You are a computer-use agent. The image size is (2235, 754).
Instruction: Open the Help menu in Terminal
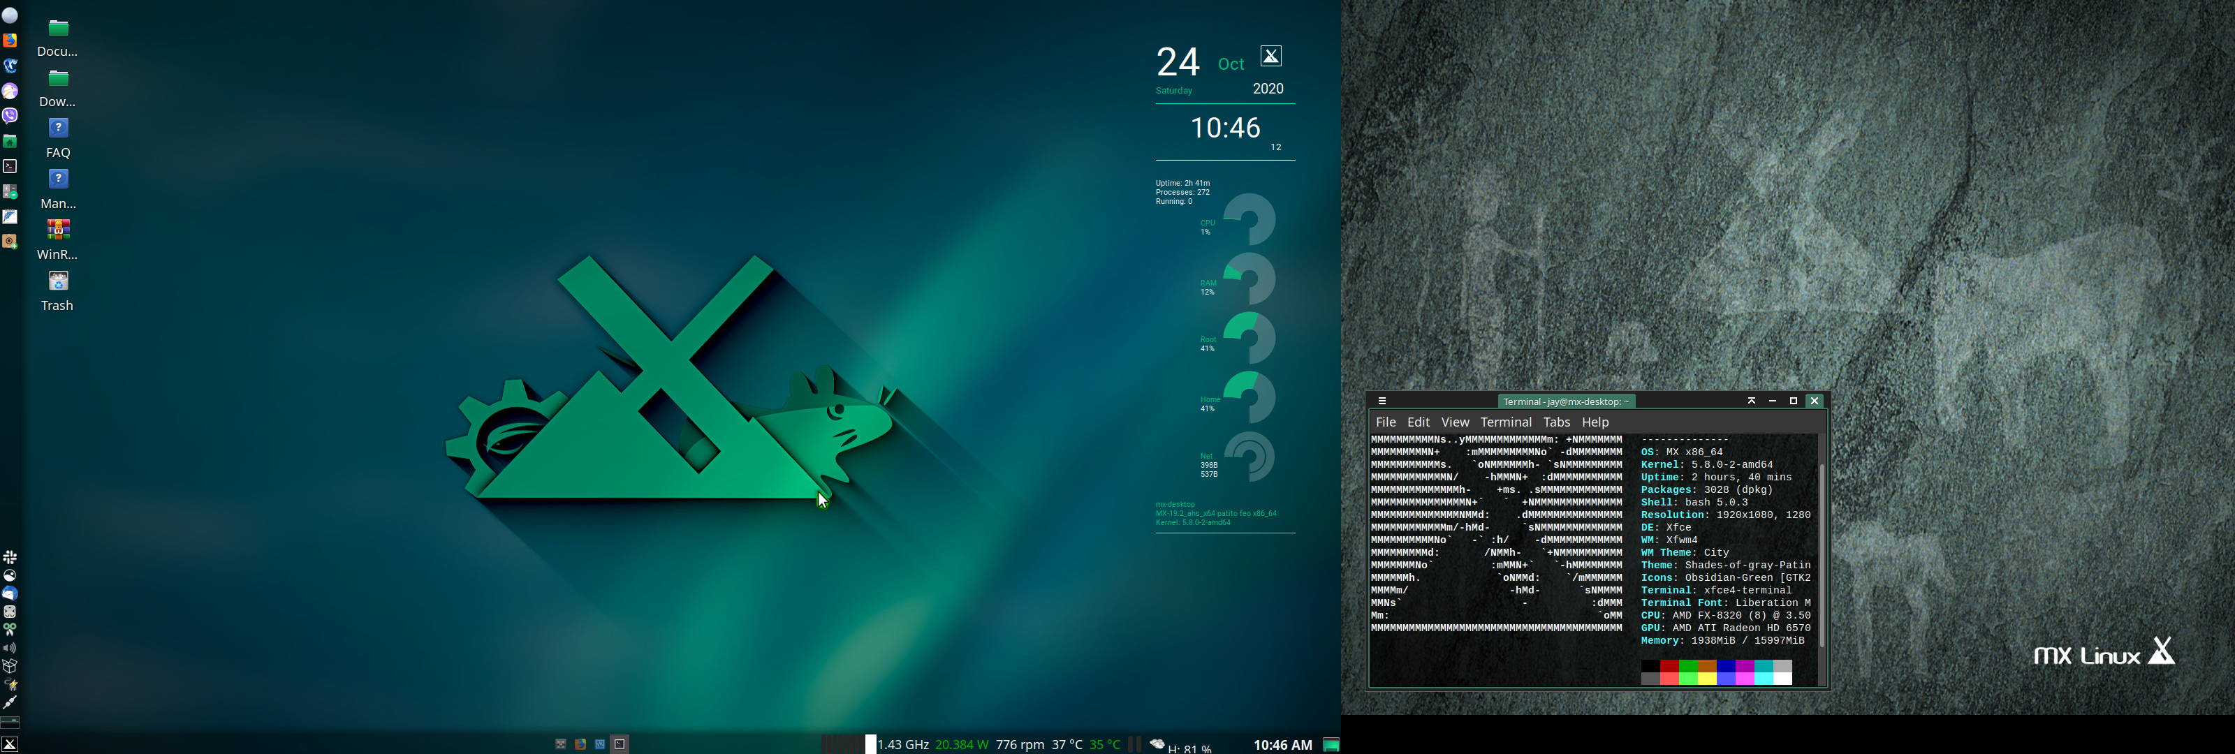pyautogui.click(x=1595, y=422)
